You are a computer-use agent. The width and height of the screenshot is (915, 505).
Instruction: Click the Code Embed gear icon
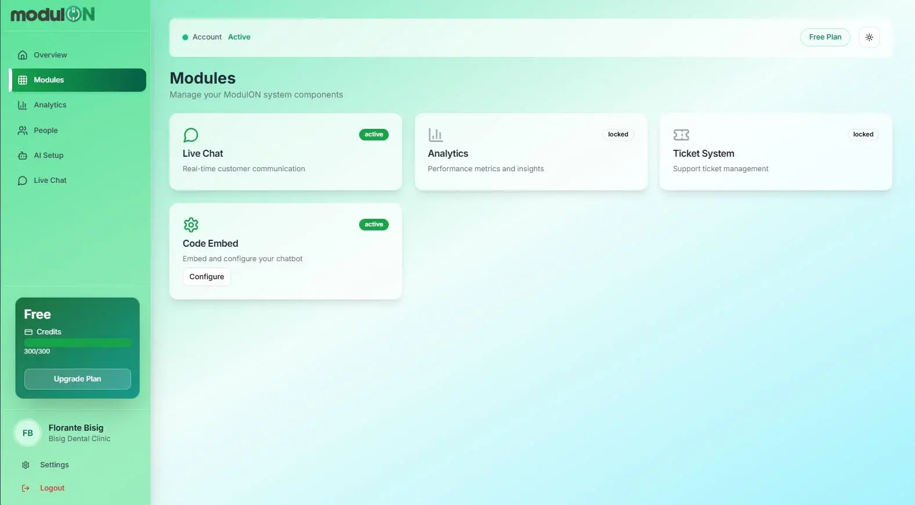point(191,225)
